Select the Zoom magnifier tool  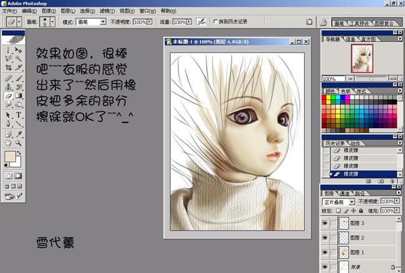click(19, 142)
